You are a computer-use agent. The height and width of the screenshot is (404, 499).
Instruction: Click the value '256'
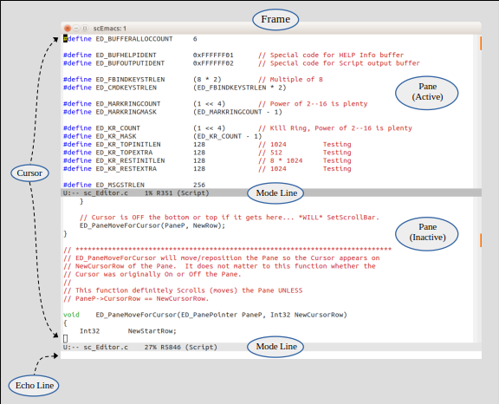pyautogui.click(x=199, y=185)
